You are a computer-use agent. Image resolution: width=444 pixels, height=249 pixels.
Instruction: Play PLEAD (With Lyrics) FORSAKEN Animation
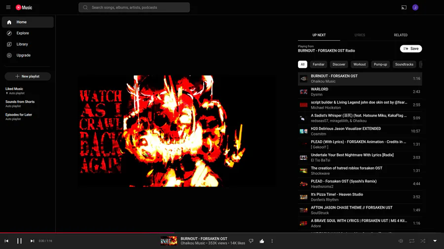point(360,144)
